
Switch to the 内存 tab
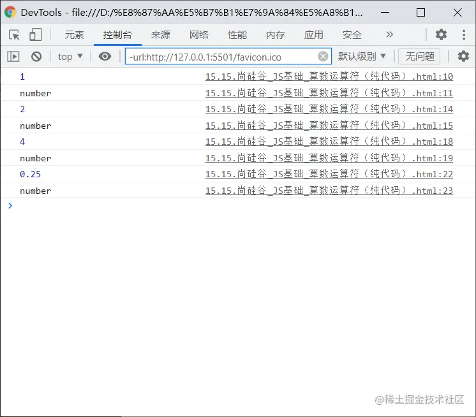(276, 35)
